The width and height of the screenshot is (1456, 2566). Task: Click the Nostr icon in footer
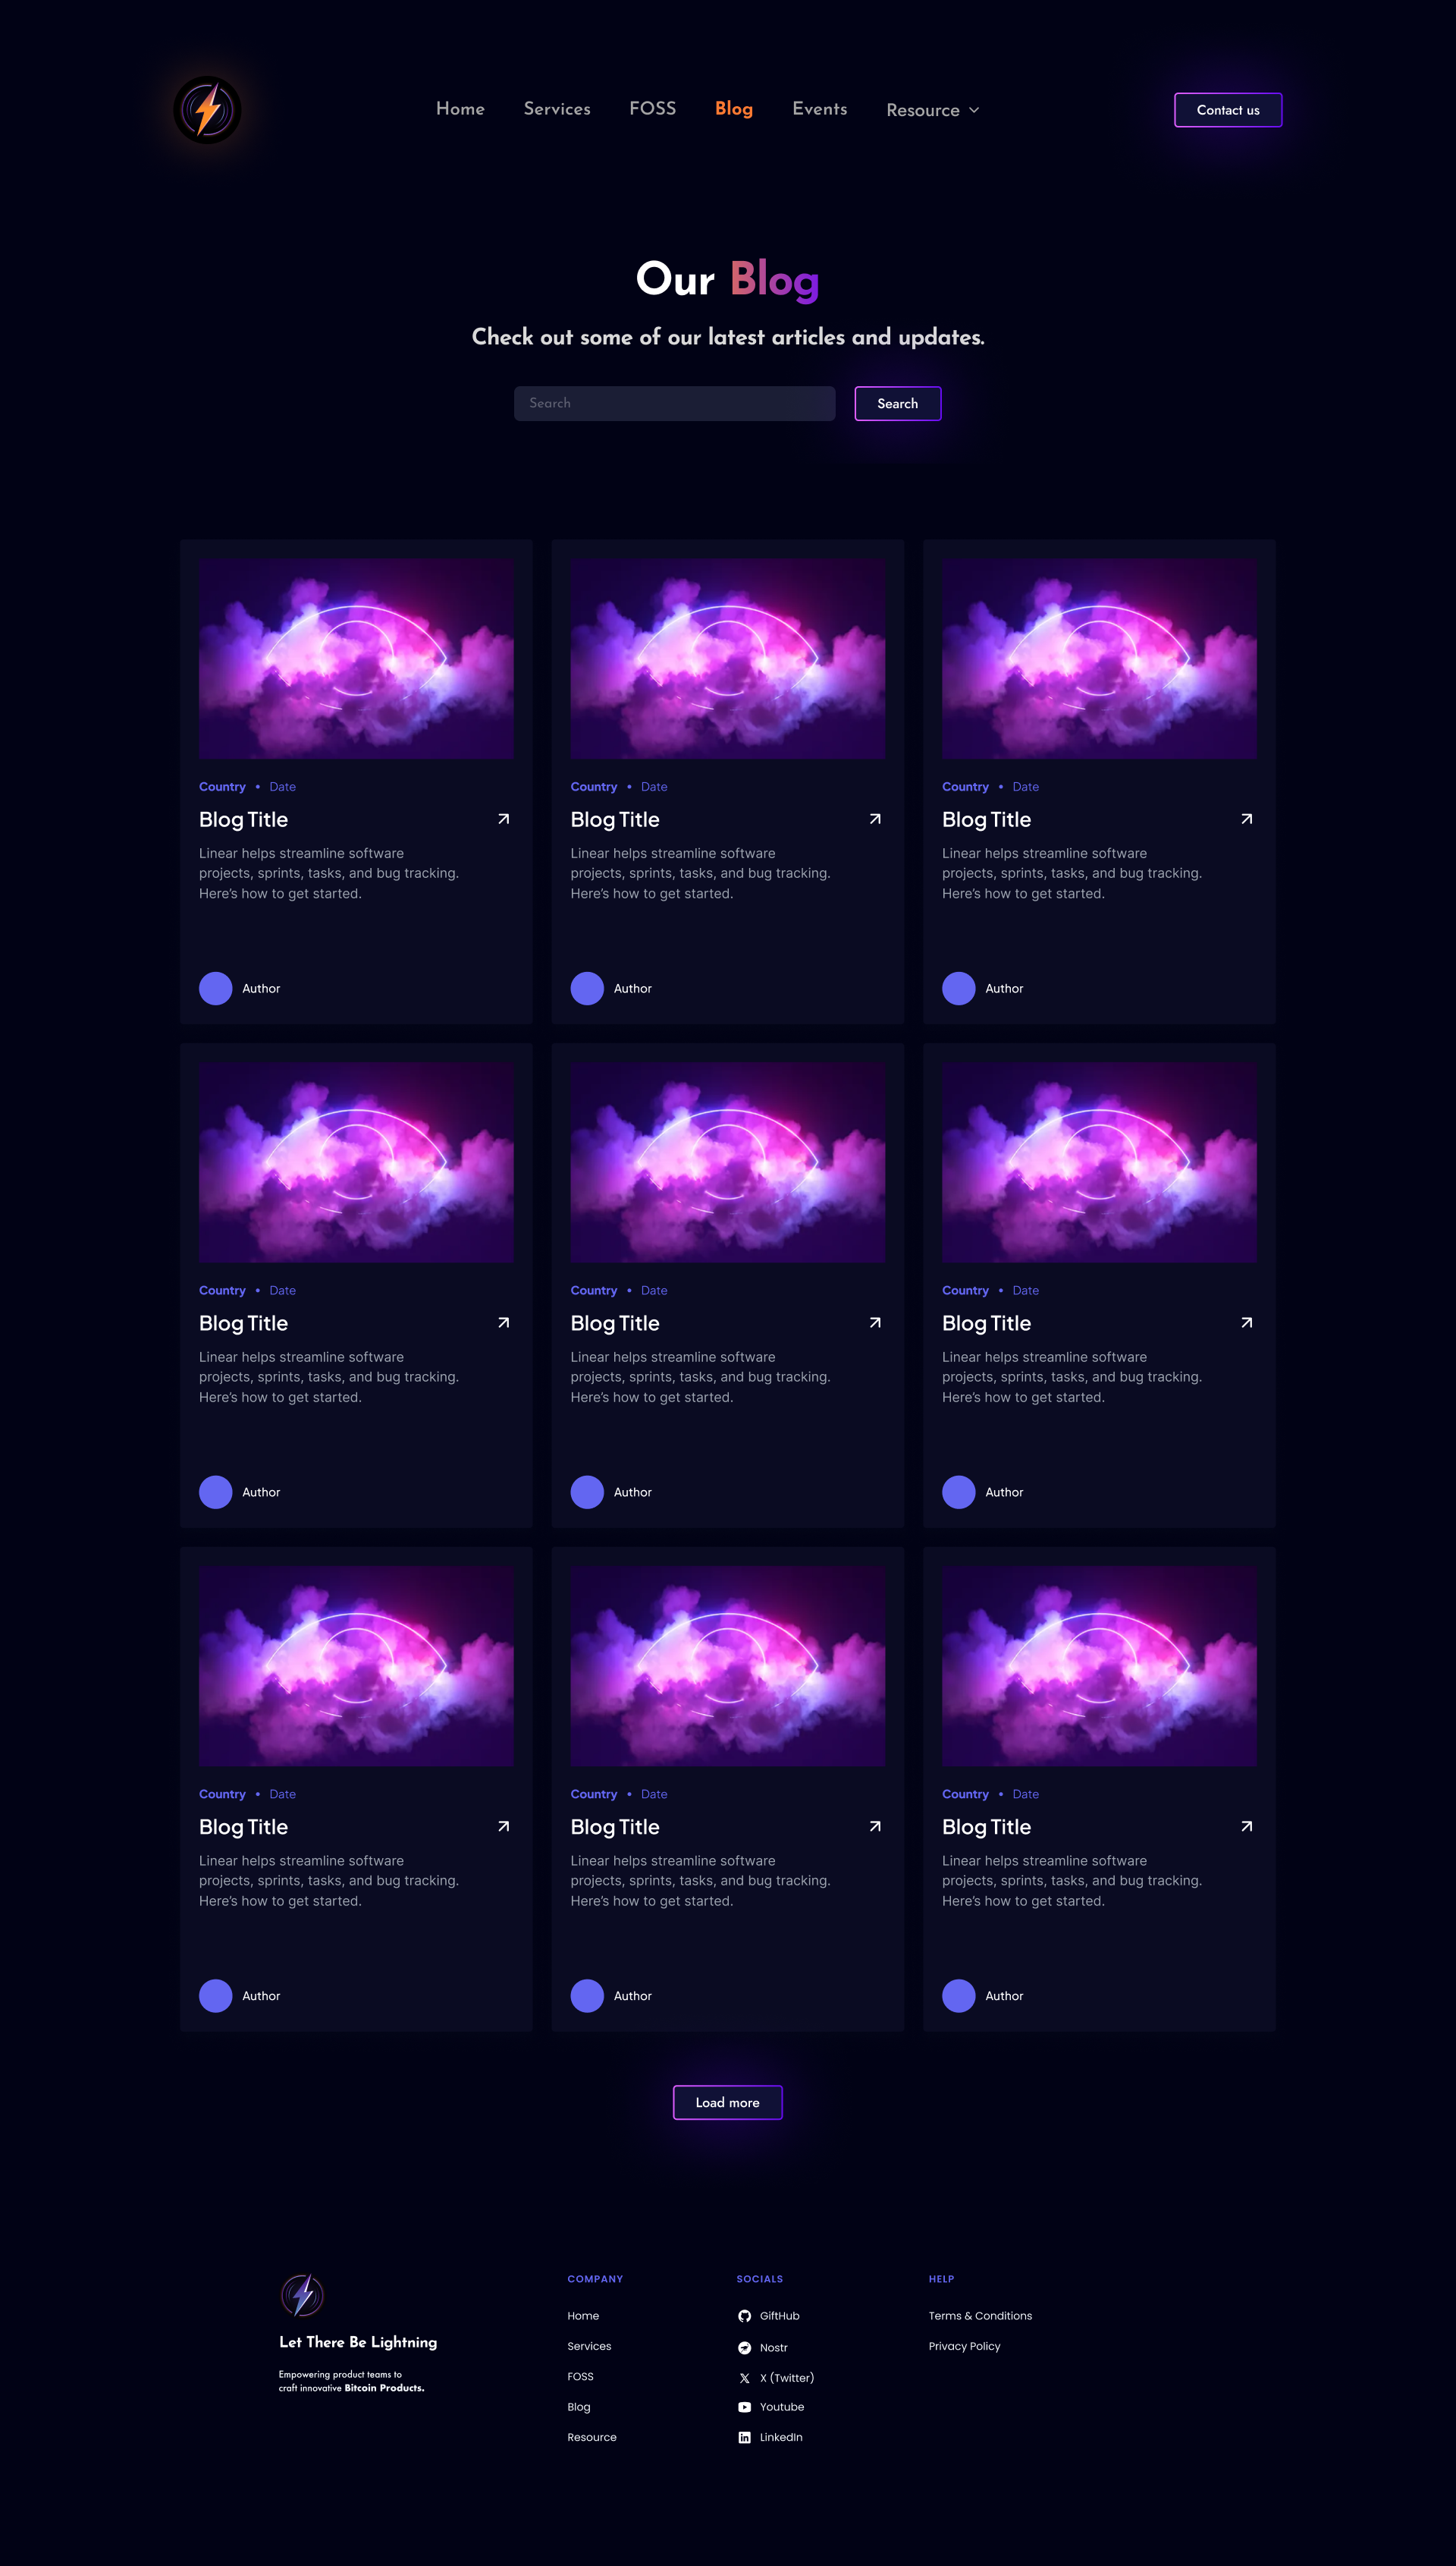(x=744, y=2347)
